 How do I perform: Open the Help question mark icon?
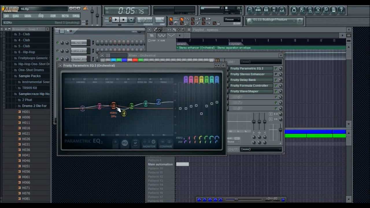(341, 10)
